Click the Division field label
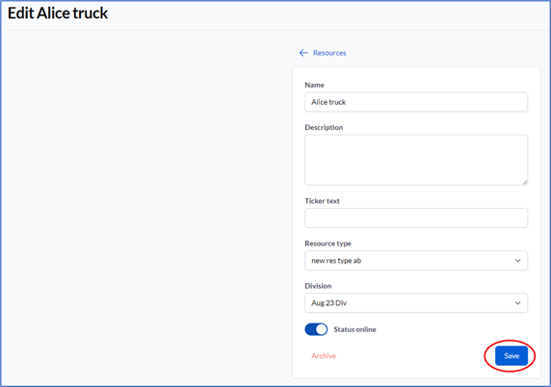Viewport: 551px width, 387px height. pos(318,286)
